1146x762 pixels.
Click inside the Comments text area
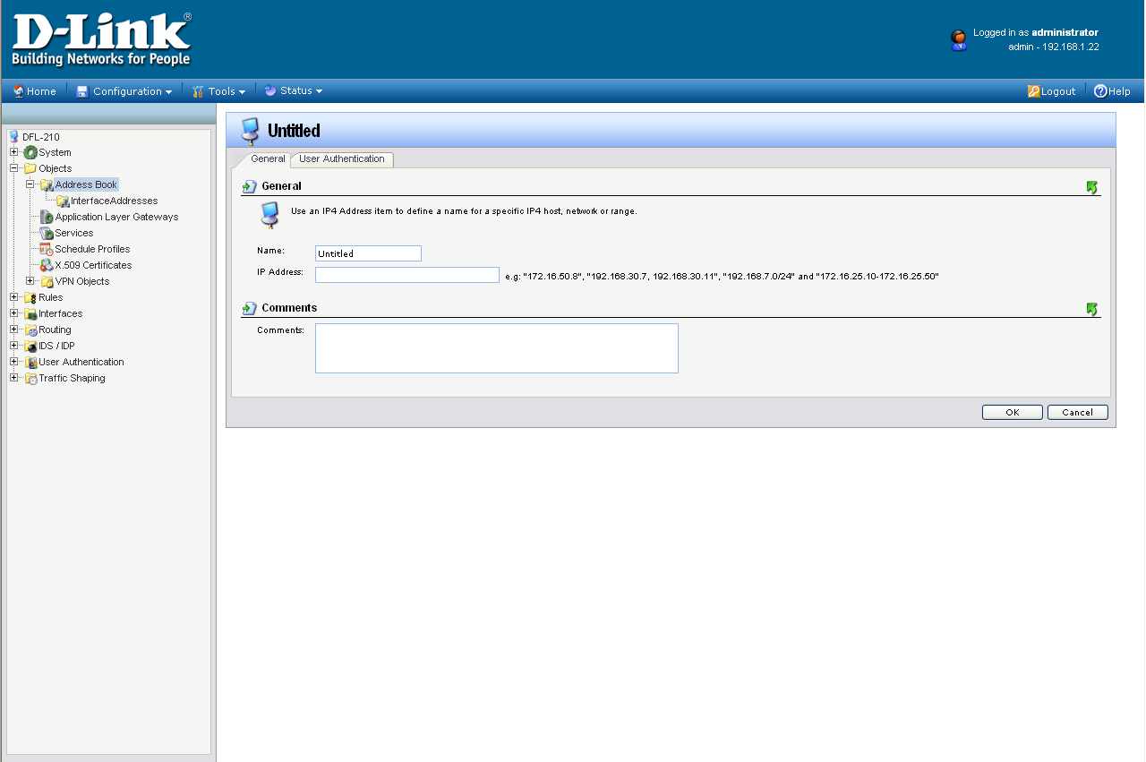click(497, 348)
